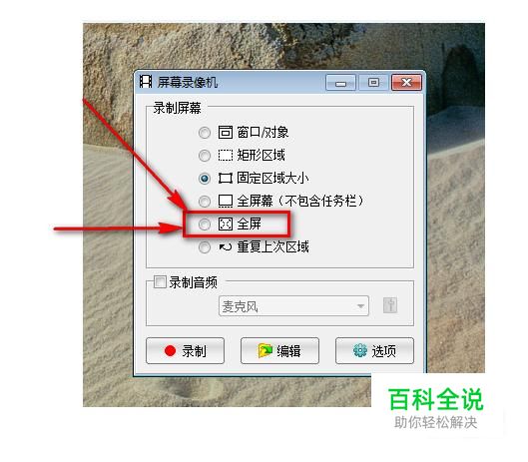Open the 麦克风 audio source dropdown
The height and width of the screenshot is (462, 528).
(293, 306)
